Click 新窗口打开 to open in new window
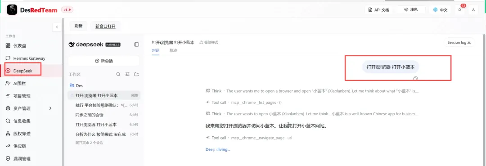Viewport: 486px width, 166px height. coord(105,27)
